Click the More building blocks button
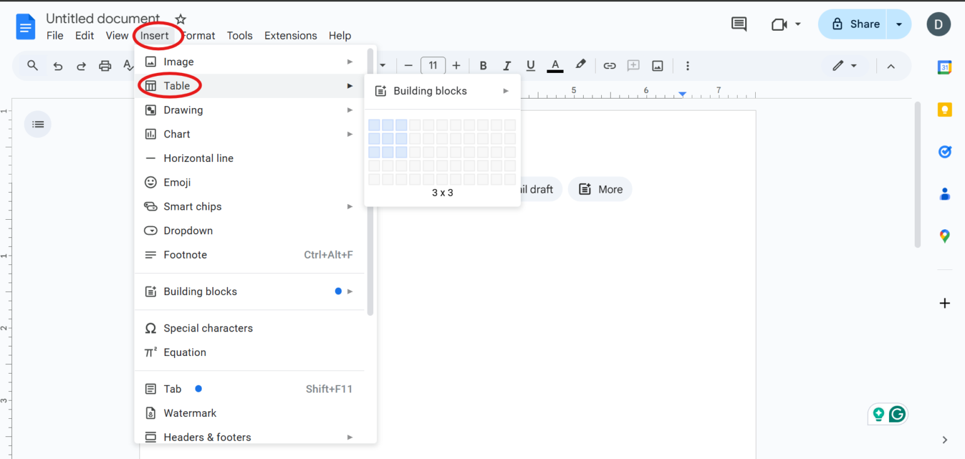 600,189
